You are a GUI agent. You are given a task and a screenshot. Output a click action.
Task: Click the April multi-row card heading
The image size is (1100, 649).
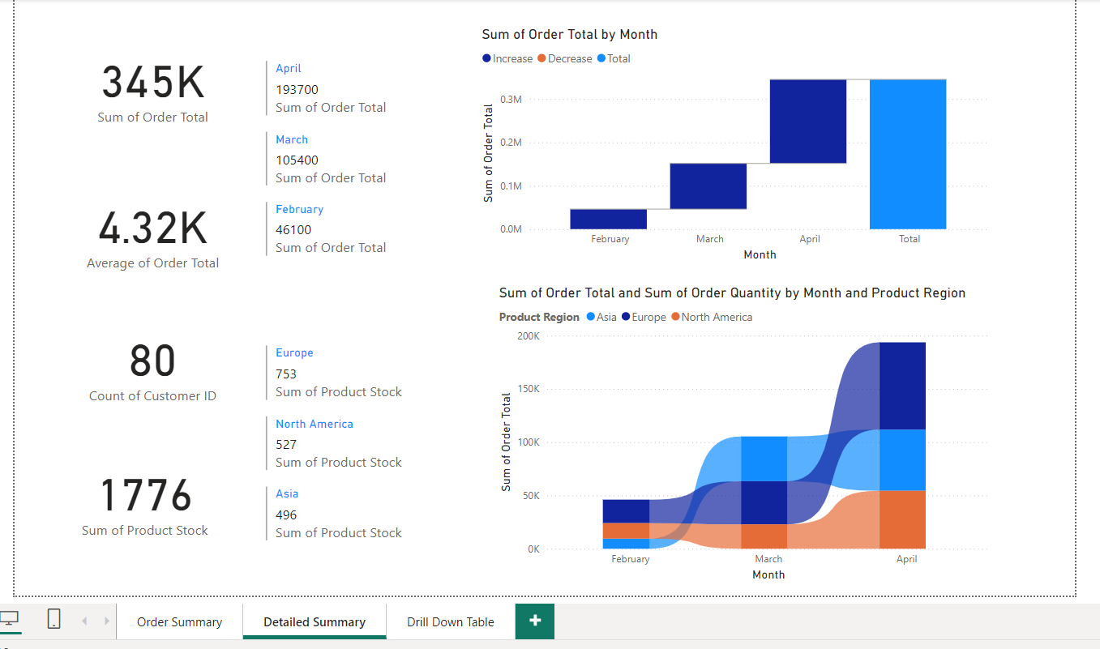288,69
